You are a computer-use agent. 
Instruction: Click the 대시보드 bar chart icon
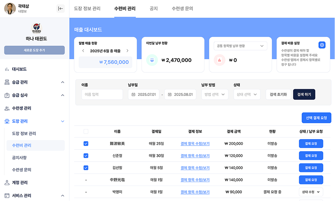click(x=7, y=69)
